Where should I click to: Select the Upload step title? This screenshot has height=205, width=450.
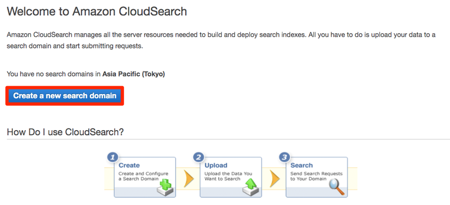click(x=216, y=166)
